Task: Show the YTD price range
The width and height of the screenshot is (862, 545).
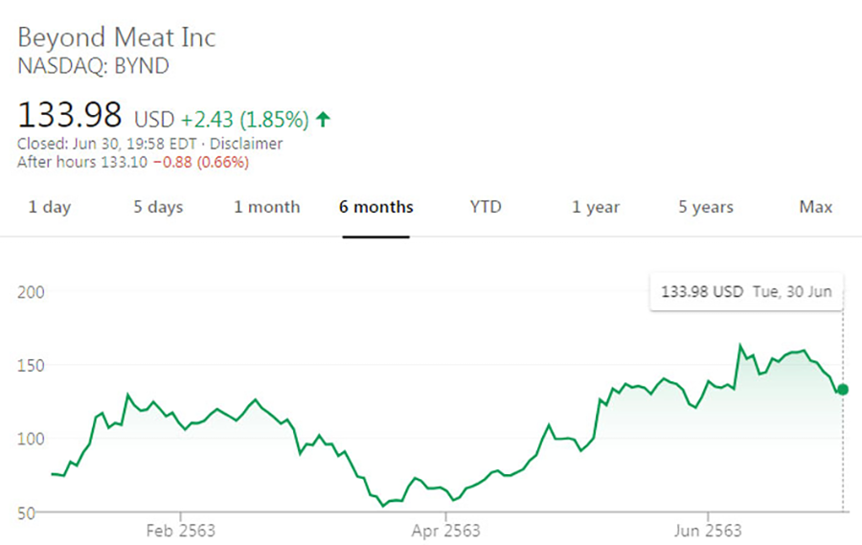Action: point(486,207)
